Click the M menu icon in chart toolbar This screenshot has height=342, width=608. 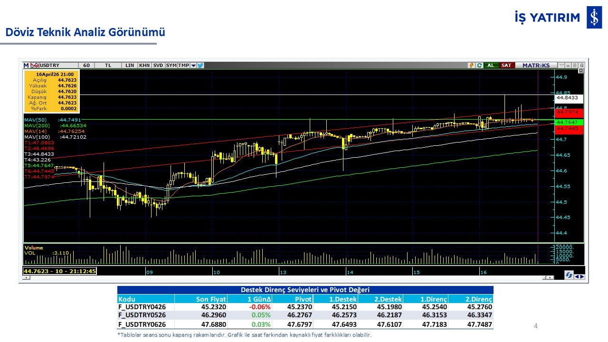coord(26,66)
